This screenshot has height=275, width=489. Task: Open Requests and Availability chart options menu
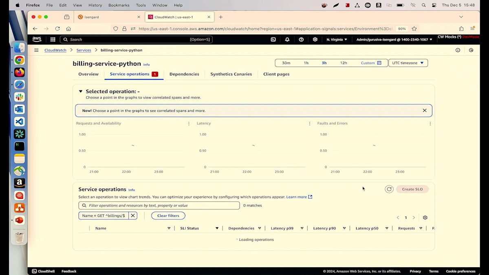tap(189, 123)
